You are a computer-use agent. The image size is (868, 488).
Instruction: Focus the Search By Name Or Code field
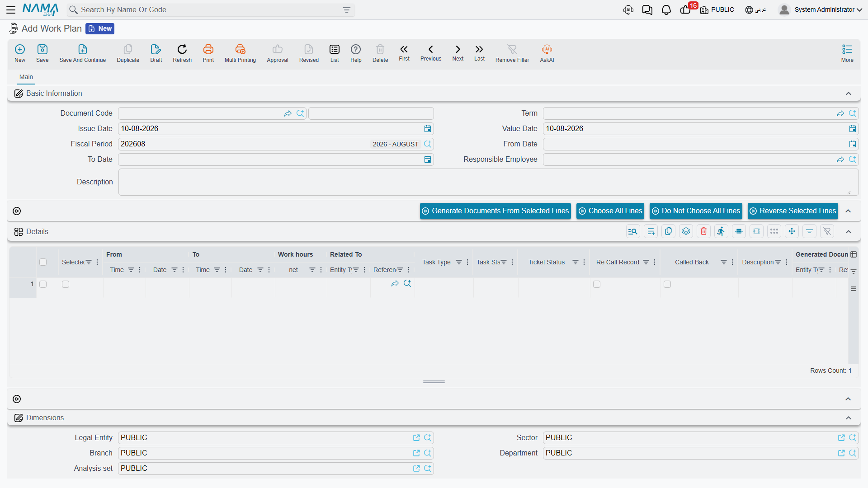pyautogui.click(x=210, y=10)
